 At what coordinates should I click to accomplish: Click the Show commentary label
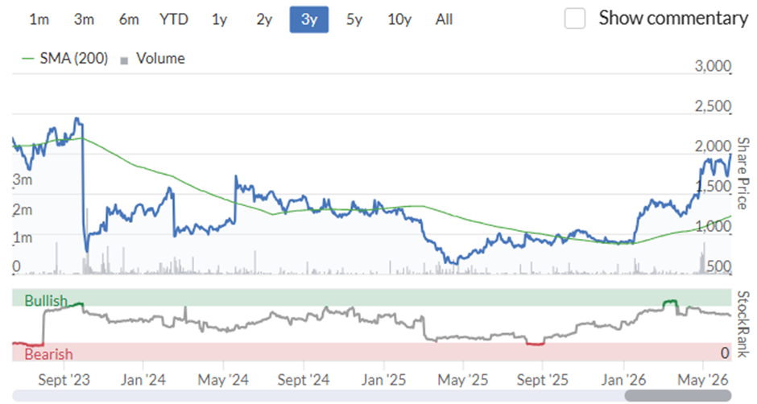[x=673, y=19]
